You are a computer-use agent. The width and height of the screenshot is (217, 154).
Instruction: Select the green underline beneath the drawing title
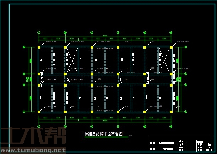point(103,137)
